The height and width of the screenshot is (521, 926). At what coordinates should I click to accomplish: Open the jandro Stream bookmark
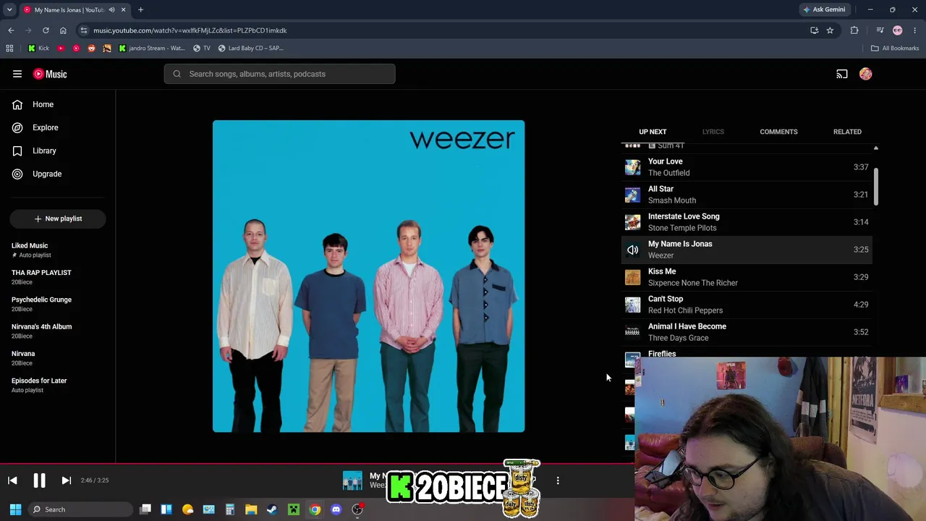click(x=151, y=48)
